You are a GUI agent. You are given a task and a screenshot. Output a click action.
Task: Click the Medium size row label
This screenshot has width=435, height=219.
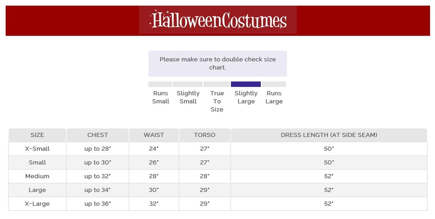click(37, 176)
